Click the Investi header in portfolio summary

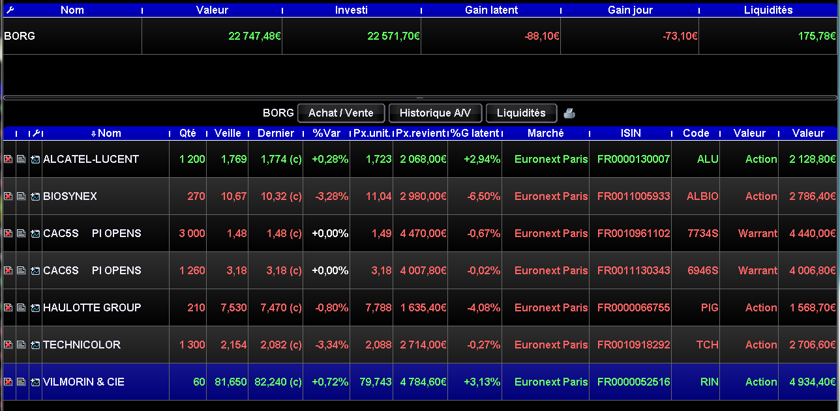(x=352, y=10)
